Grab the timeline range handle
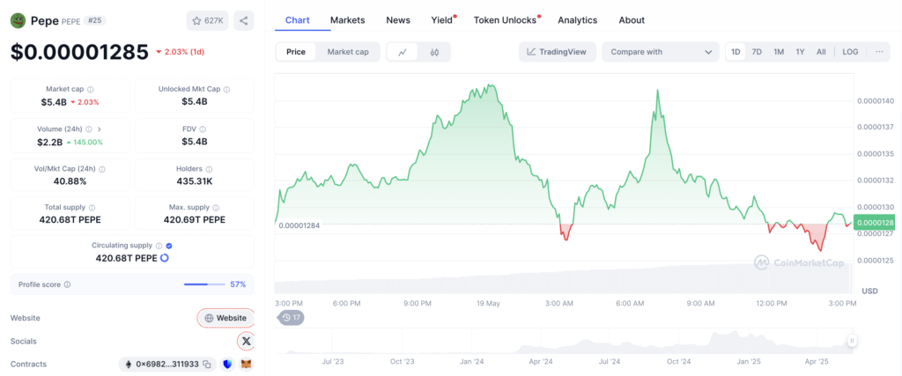 [x=852, y=341]
